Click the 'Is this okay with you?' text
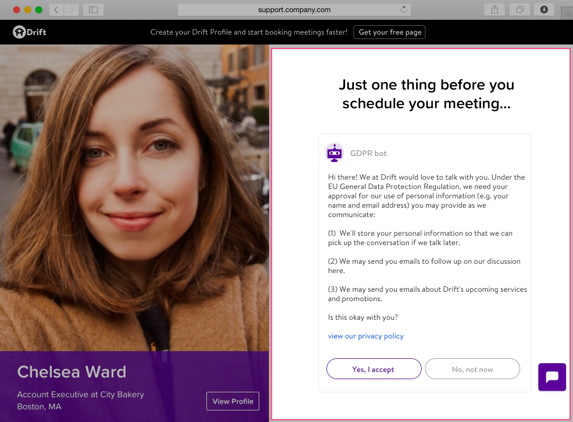573x422 pixels. [363, 317]
